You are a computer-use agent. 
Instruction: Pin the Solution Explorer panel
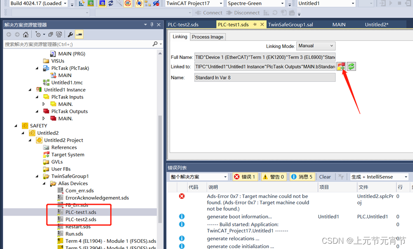tap(152, 25)
